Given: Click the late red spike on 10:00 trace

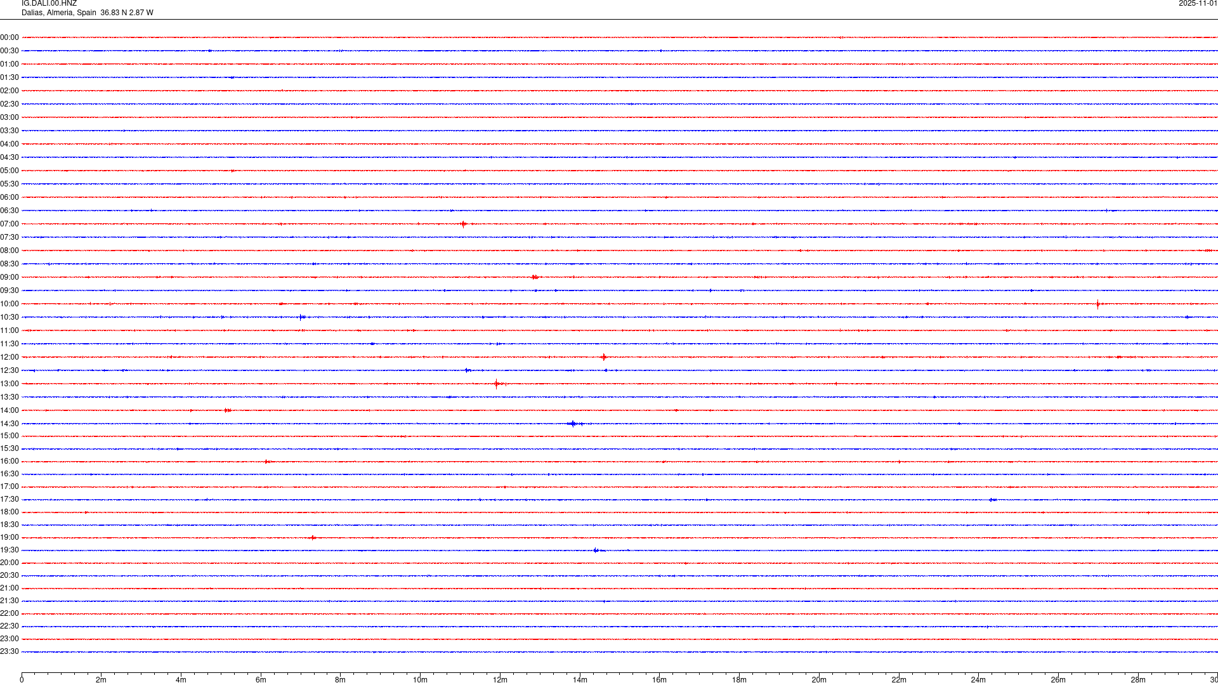Looking at the screenshot, I should tap(1097, 304).
